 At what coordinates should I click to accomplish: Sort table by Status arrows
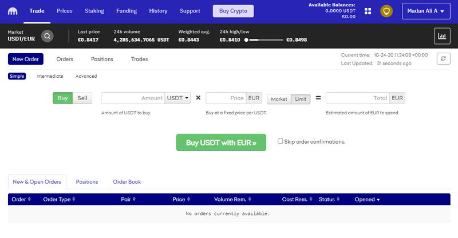point(338,199)
